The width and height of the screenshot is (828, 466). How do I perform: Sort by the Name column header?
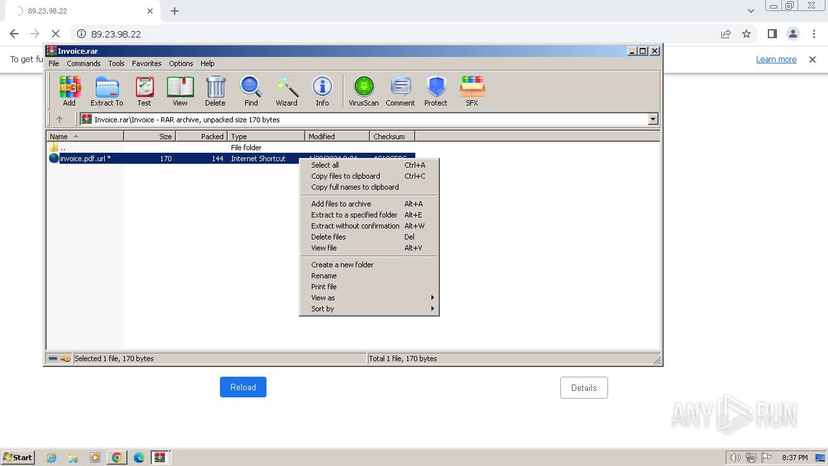(85, 137)
